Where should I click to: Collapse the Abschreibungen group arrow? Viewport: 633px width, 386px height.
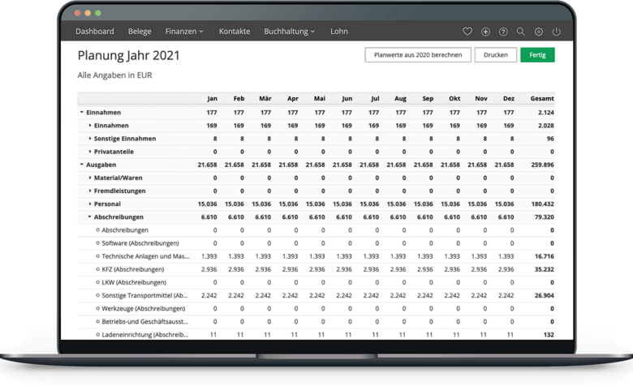tap(89, 217)
